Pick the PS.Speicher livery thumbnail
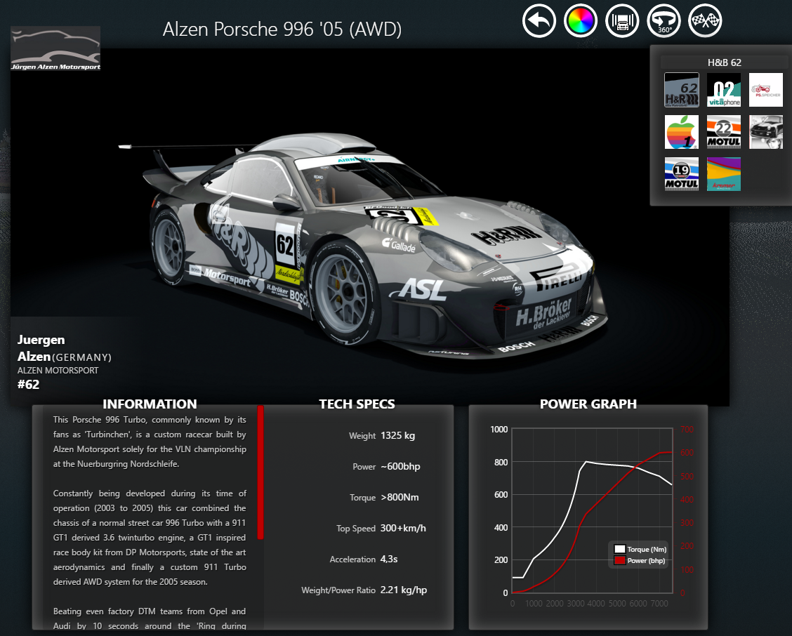 (x=766, y=90)
